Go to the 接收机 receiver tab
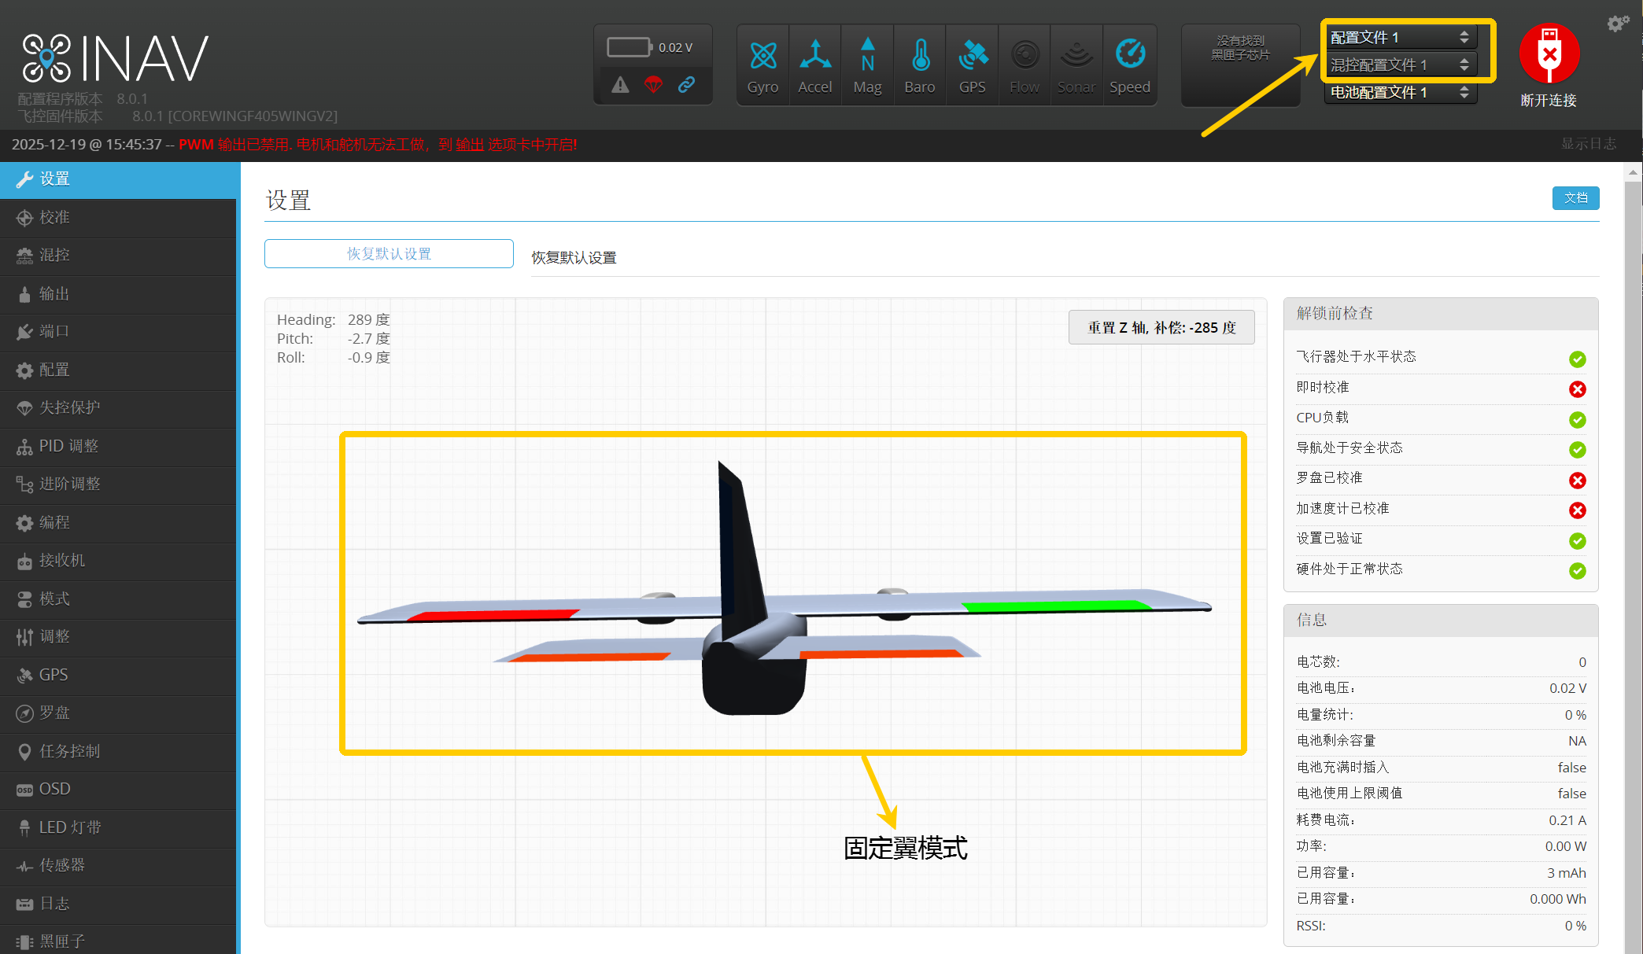Viewport: 1643px width, 954px height. coord(62,560)
